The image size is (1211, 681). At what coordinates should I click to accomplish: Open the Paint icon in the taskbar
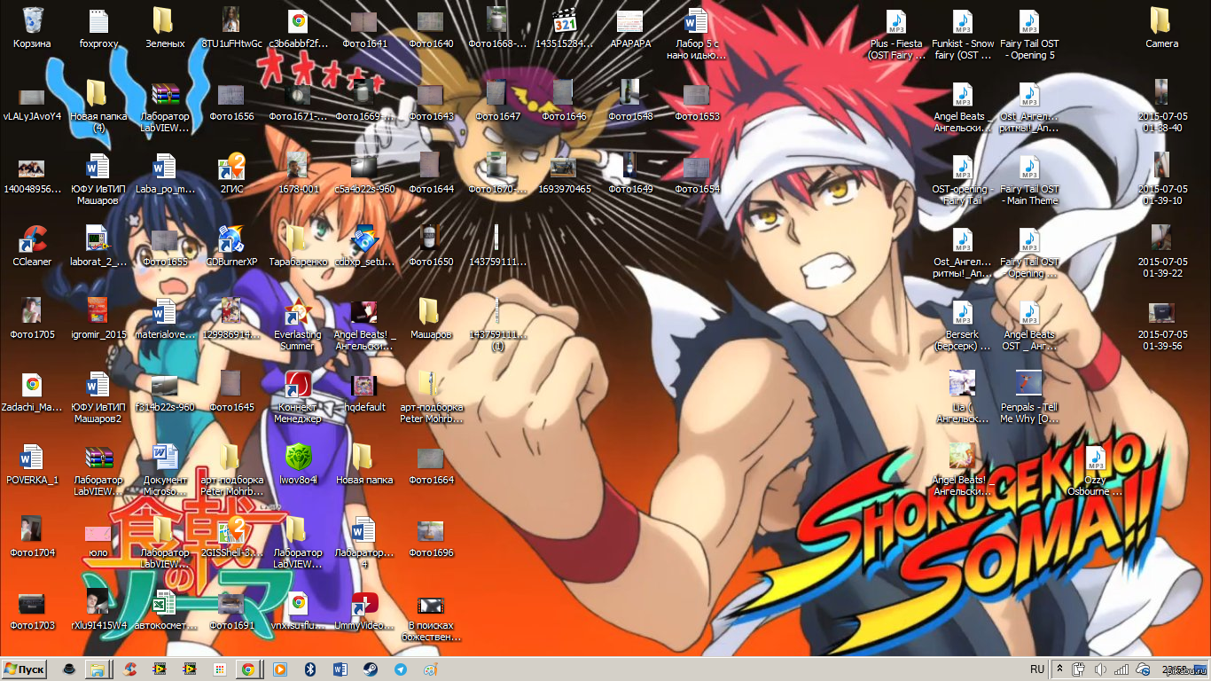pos(430,669)
